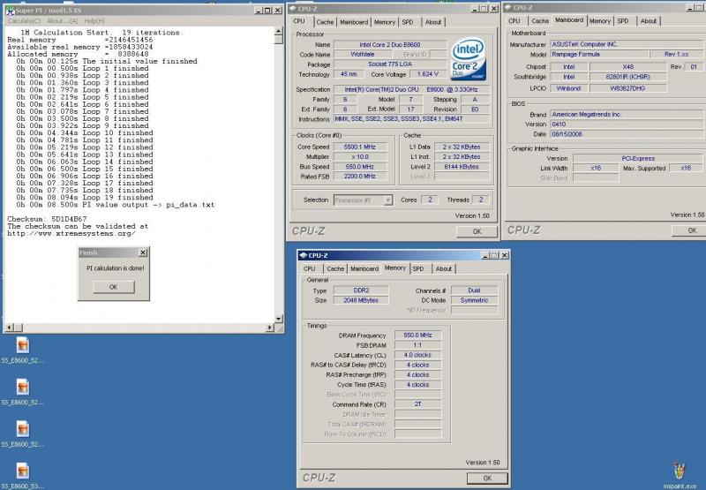The image size is (706, 490).
Task: Click the Bus Speed value '550.0 MHz'
Action: point(360,167)
